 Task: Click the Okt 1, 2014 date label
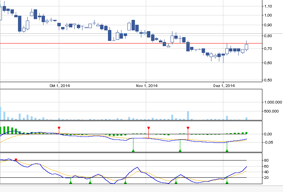tap(60, 86)
